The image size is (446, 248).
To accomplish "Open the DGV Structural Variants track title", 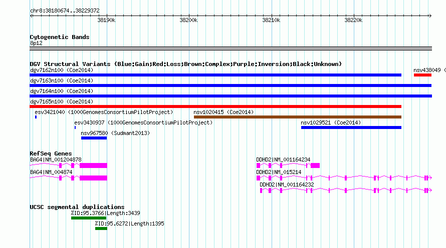I will 186,64.
